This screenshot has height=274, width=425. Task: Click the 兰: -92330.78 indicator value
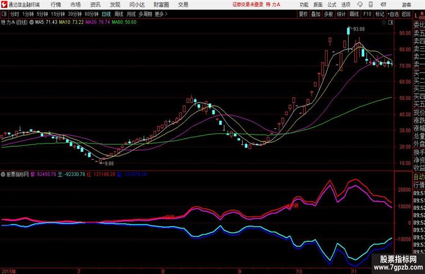click(x=71, y=174)
